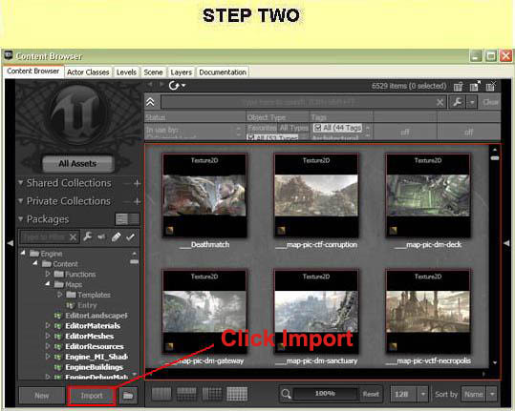Click the 100% zoom slider field
The image size is (515, 411).
click(x=325, y=393)
